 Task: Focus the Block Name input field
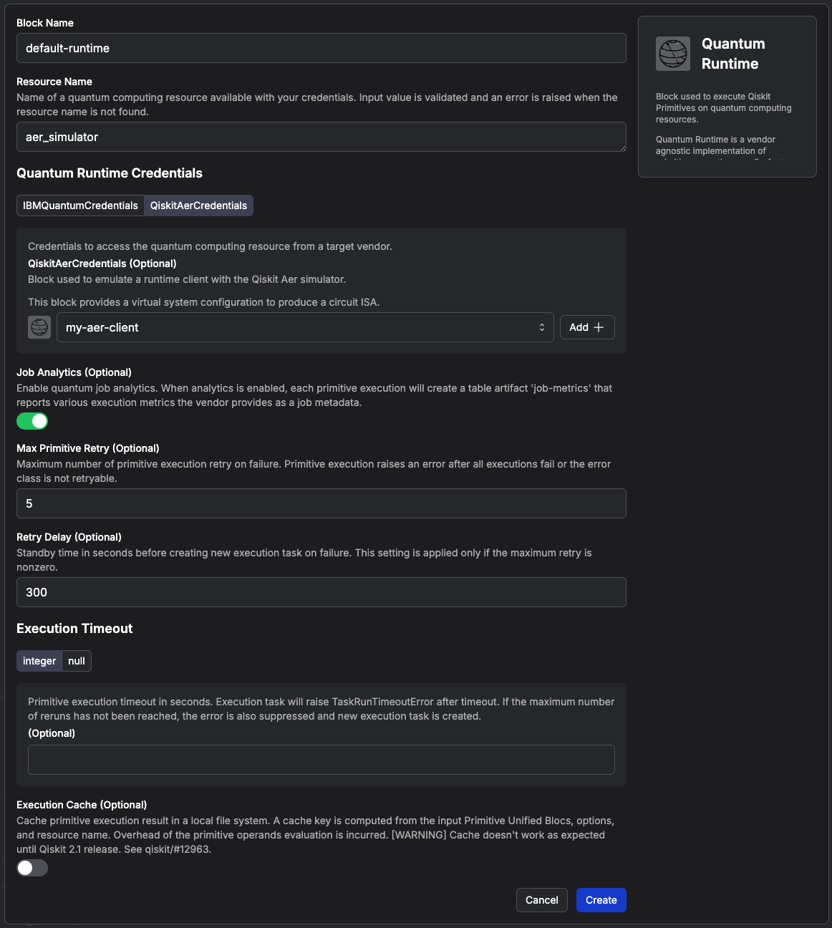321,48
